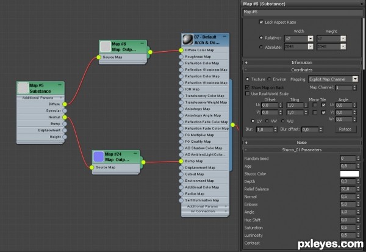
Task: Click the Normal output socket on Substance
Action: [65, 117]
